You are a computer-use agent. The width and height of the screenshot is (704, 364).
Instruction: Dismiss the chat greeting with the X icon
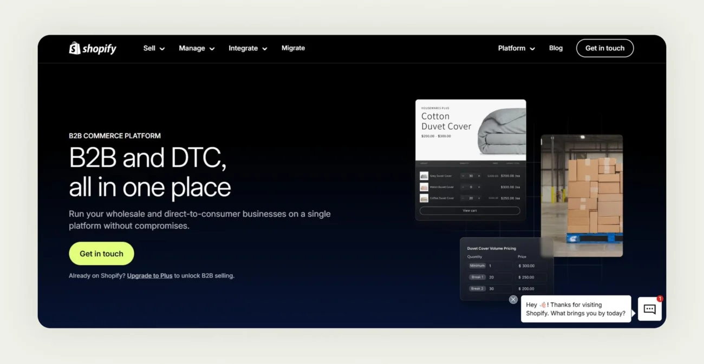click(x=513, y=299)
